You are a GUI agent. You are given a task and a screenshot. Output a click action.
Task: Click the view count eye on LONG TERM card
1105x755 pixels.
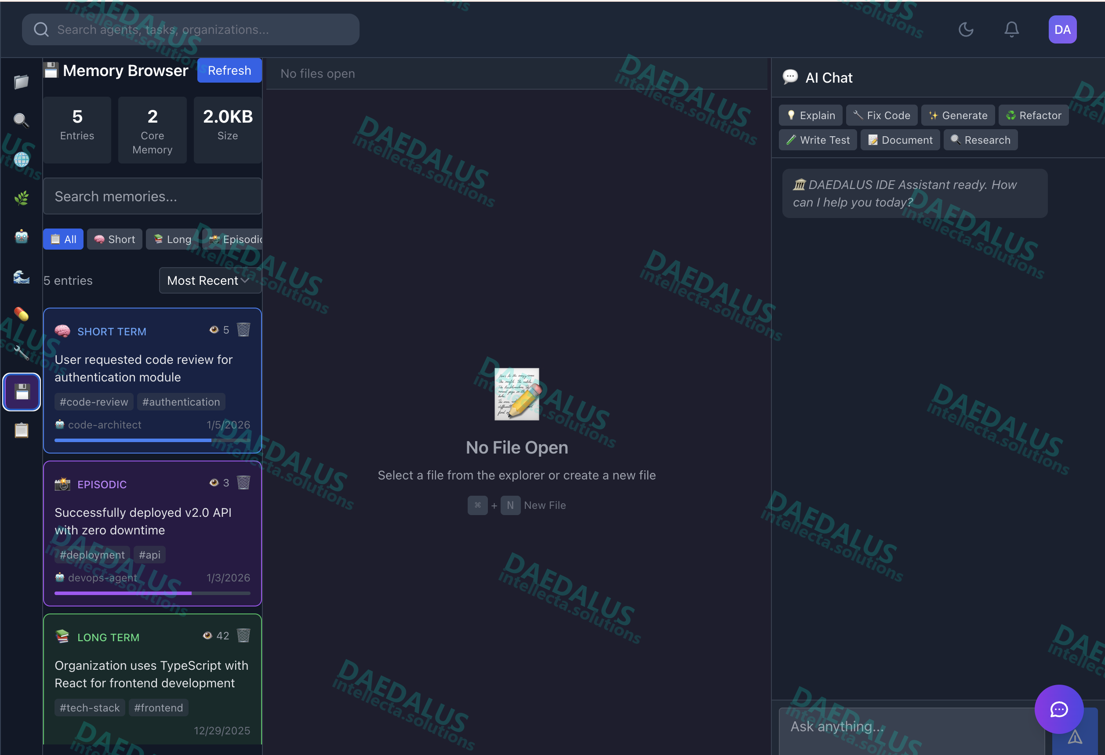(x=216, y=635)
